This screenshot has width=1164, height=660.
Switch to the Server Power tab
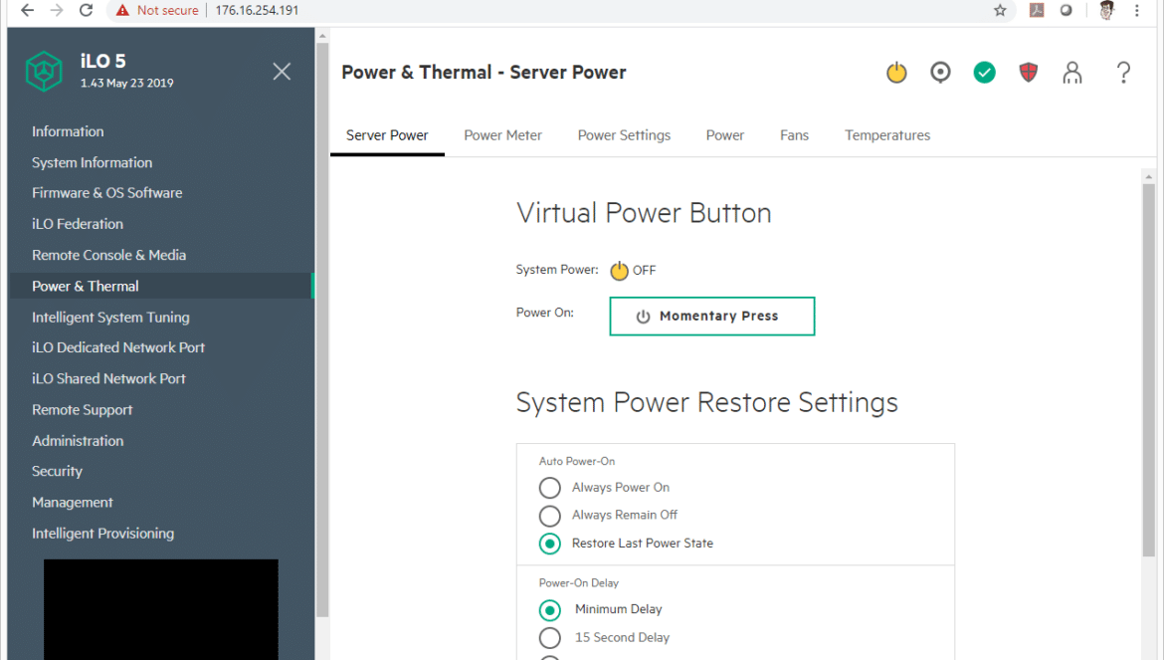pyautogui.click(x=387, y=135)
